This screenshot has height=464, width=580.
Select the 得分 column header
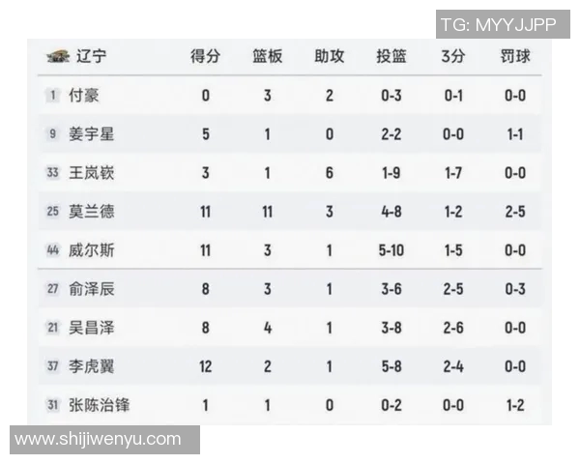[x=205, y=56]
